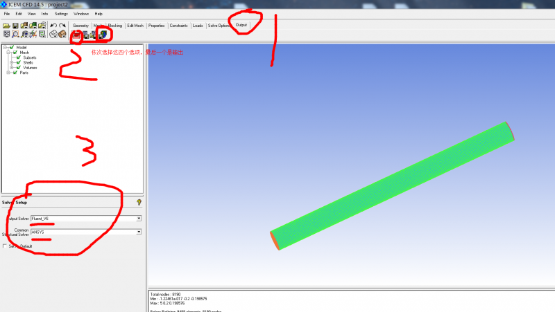Viewport: 555px width, 312px height.
Task: Open the File menu
Action: click(x=7, y=14)
